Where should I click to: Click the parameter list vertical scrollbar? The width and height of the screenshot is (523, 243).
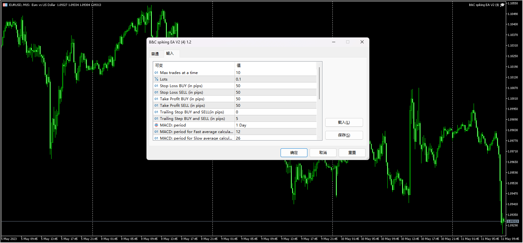[319, 83]
